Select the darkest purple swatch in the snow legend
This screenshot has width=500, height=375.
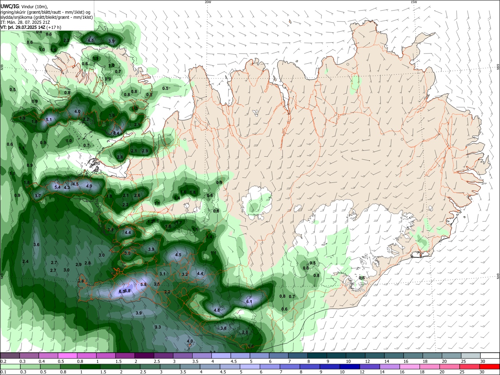coord(144,356)
